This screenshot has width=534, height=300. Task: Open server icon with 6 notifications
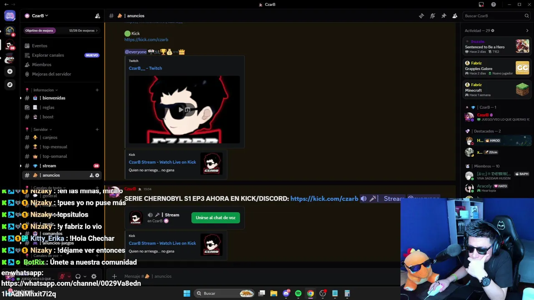(x=10, y=31)
